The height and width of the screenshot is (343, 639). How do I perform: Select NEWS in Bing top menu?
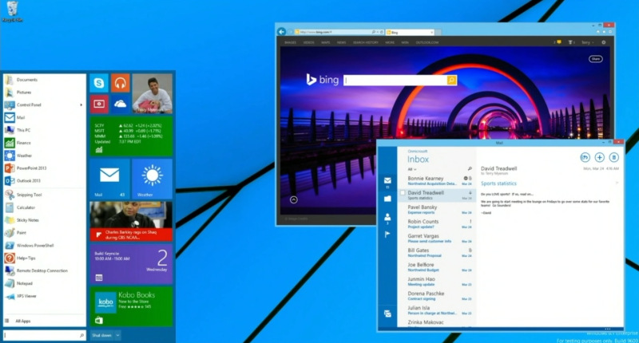coord(342,42)
